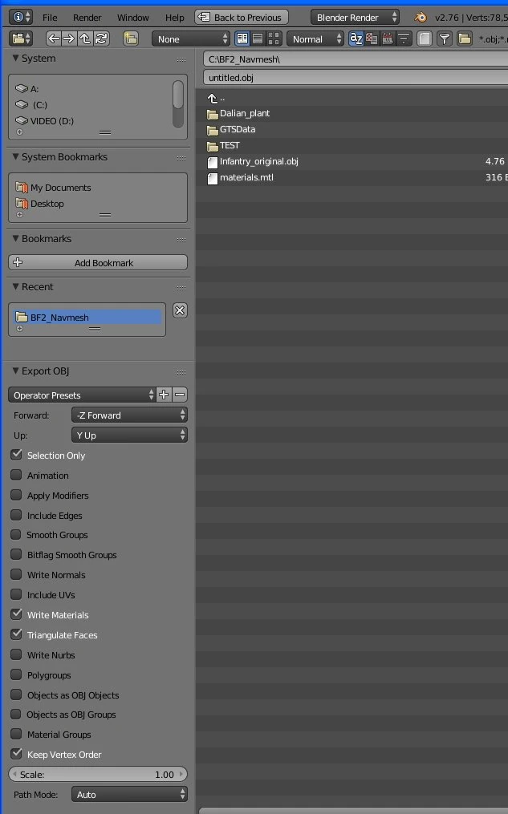Sort files alphabetically

point(356,38)
